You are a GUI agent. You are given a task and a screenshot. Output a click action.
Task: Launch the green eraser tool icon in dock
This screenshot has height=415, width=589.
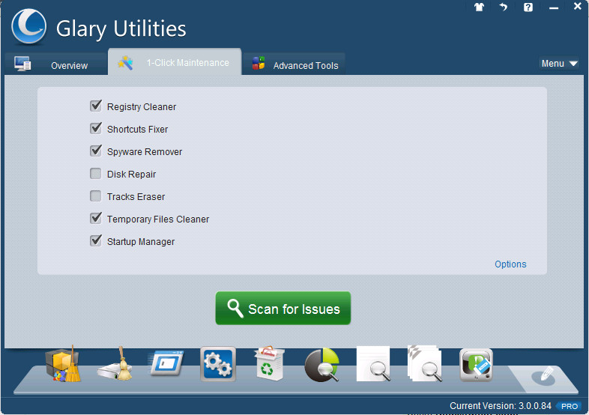click(x=476, y=365)
